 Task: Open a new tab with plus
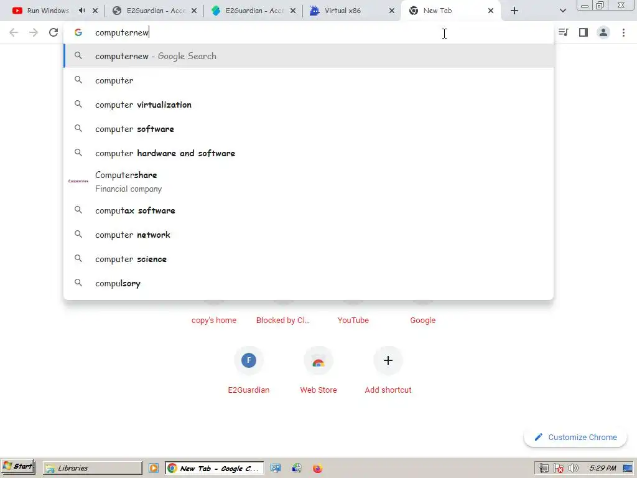tap(514, 11)
